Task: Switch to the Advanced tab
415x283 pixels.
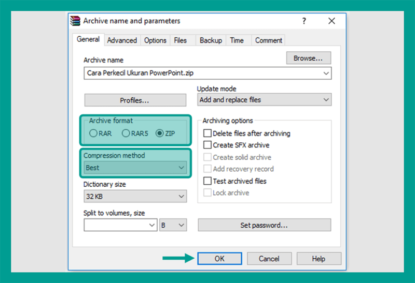Action: [122, 40]
